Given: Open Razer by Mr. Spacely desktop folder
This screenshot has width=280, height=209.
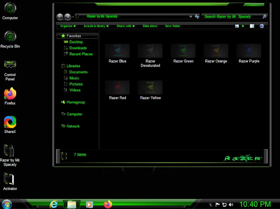Looking at the screenshot, I should coord(10,155).
